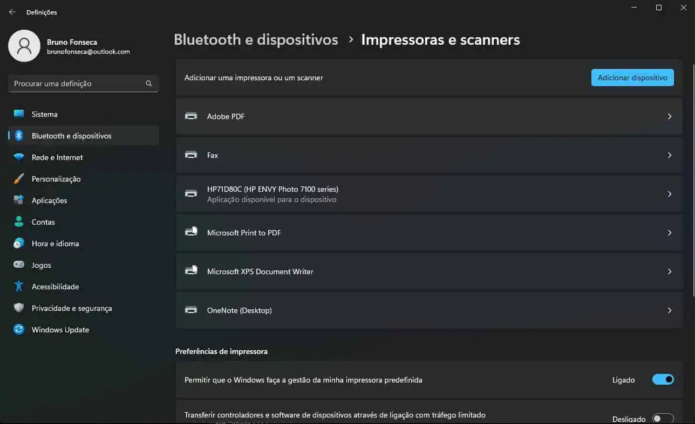The height and width of the screenshot is (424, 695).
Task: Click the Microsoft XPS Document Writer icon
Action: coord(191,272)
